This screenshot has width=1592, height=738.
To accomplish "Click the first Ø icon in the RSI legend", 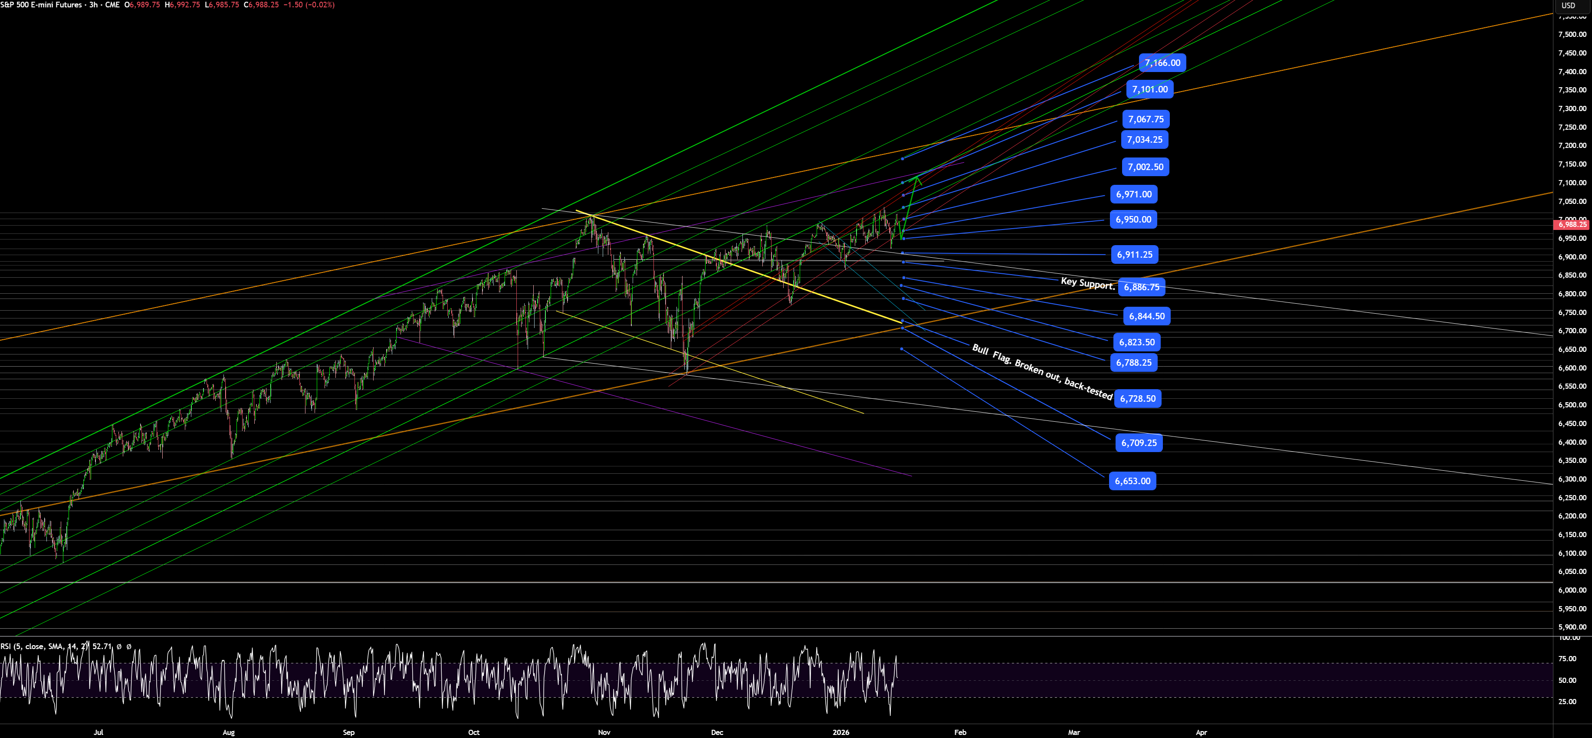I will tap(118, 647).
